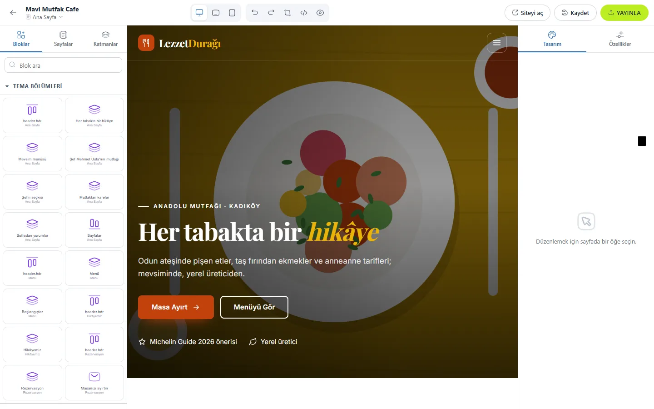Click the undo arrow icon
This screenshot has width=654, height=409.
pos(255,13)
